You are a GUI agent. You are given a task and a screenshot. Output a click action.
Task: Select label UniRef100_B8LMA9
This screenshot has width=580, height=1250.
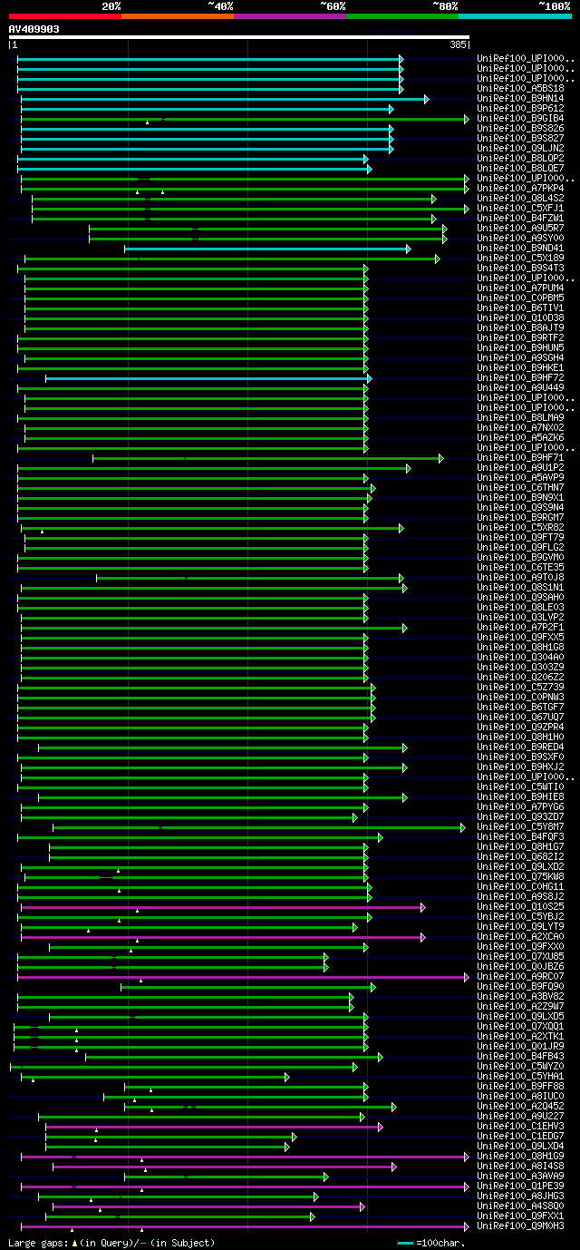coord(522,418)
